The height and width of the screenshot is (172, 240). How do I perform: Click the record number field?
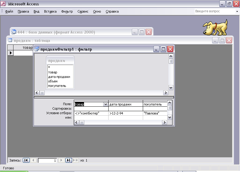coord(47,160)
